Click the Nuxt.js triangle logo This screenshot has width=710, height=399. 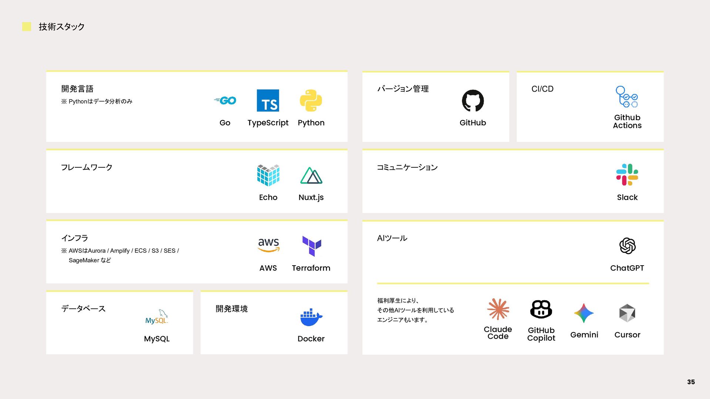[x=311, y=175]
